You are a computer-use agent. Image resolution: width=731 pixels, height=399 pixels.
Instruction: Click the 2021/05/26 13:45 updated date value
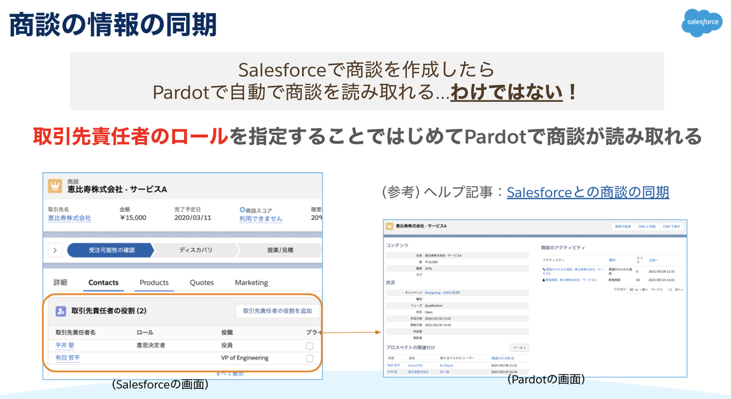pos(437,325)
